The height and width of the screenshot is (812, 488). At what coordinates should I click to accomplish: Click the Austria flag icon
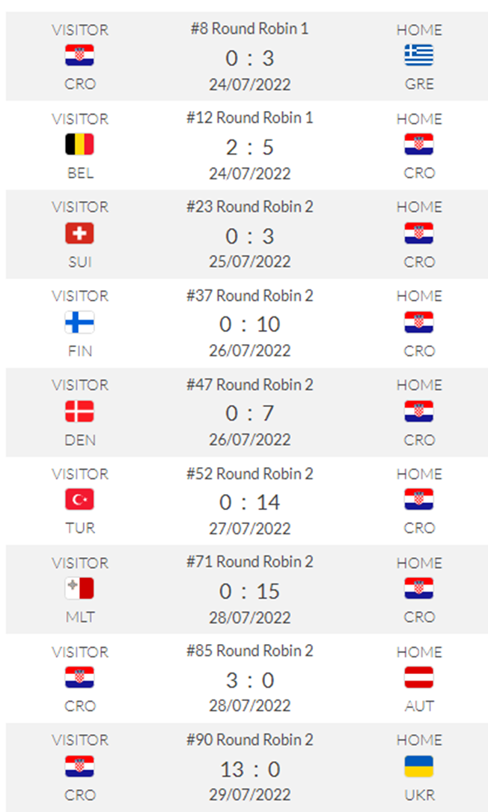point(418,678)
